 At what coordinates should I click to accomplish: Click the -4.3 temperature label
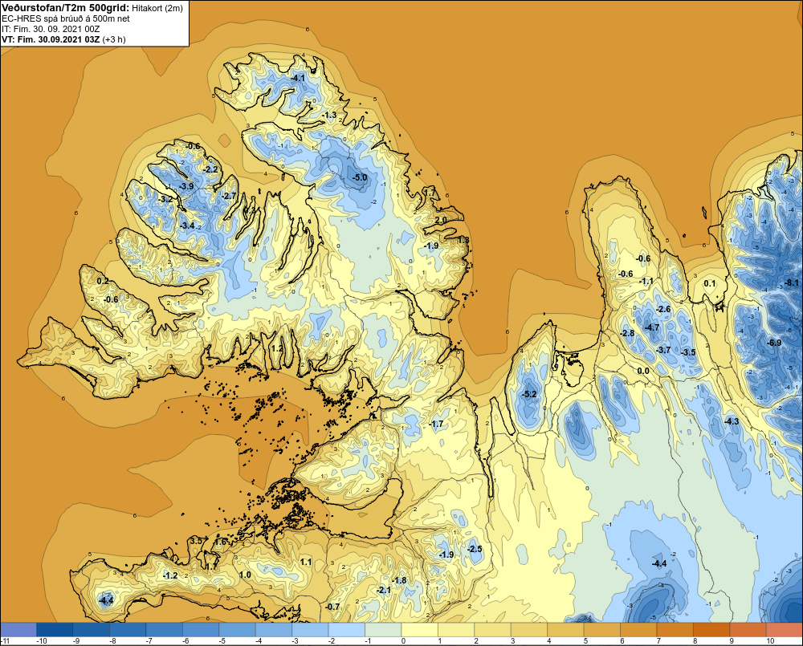tap(732, 421)
